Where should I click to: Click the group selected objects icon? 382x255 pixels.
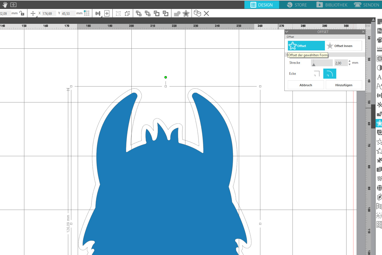point(118,13)
